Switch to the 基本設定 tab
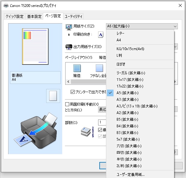The image size is (186, 178). (34, 17)
